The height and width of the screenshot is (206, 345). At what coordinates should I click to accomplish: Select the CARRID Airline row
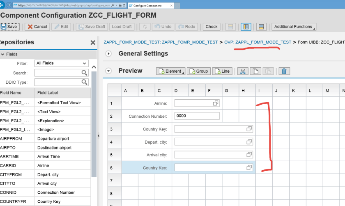tap(45, 165)
